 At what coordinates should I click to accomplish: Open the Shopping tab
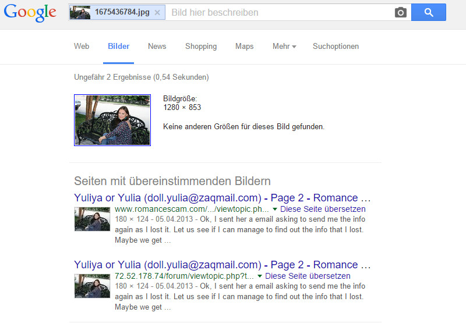201,47
